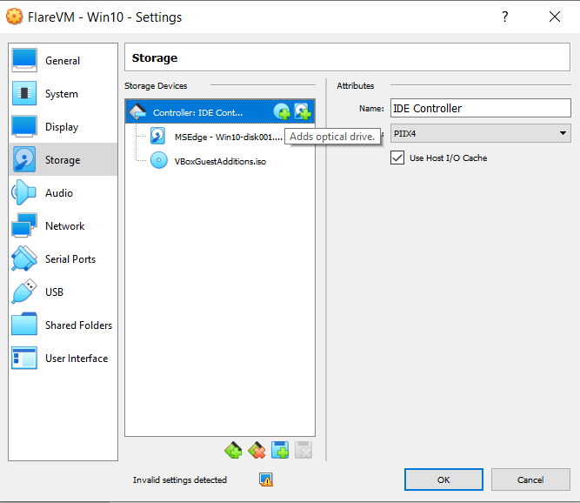
Task: Click the question mark help button
Action: tap(505, 17)
